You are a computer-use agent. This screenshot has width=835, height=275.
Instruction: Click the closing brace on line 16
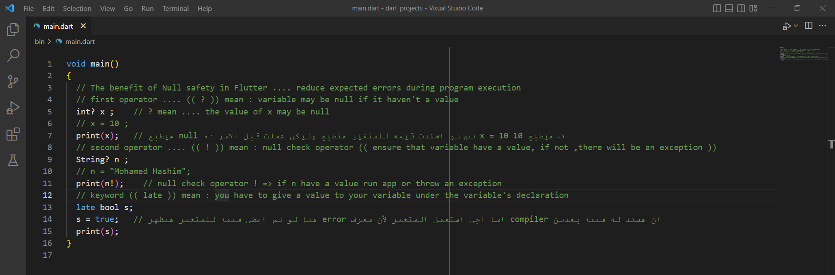click(69, 243)
